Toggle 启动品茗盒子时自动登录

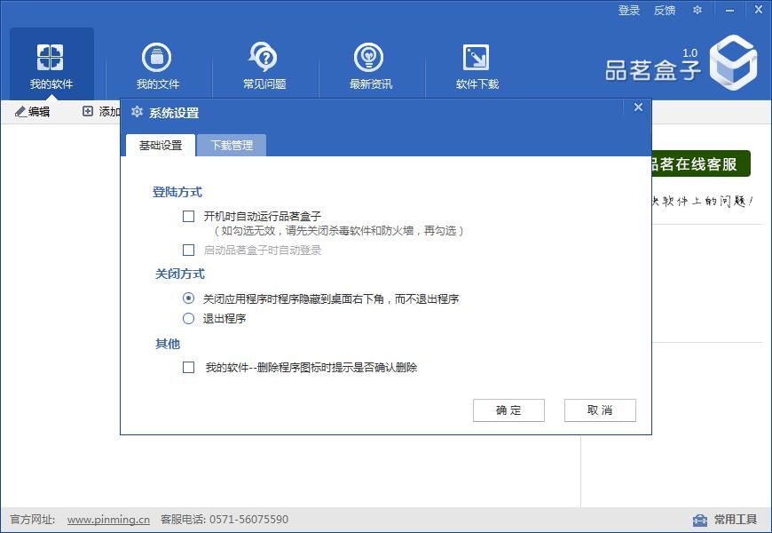[189, 251]
